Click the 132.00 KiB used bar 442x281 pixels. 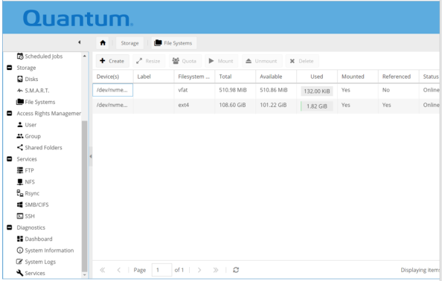click(317, 91)
